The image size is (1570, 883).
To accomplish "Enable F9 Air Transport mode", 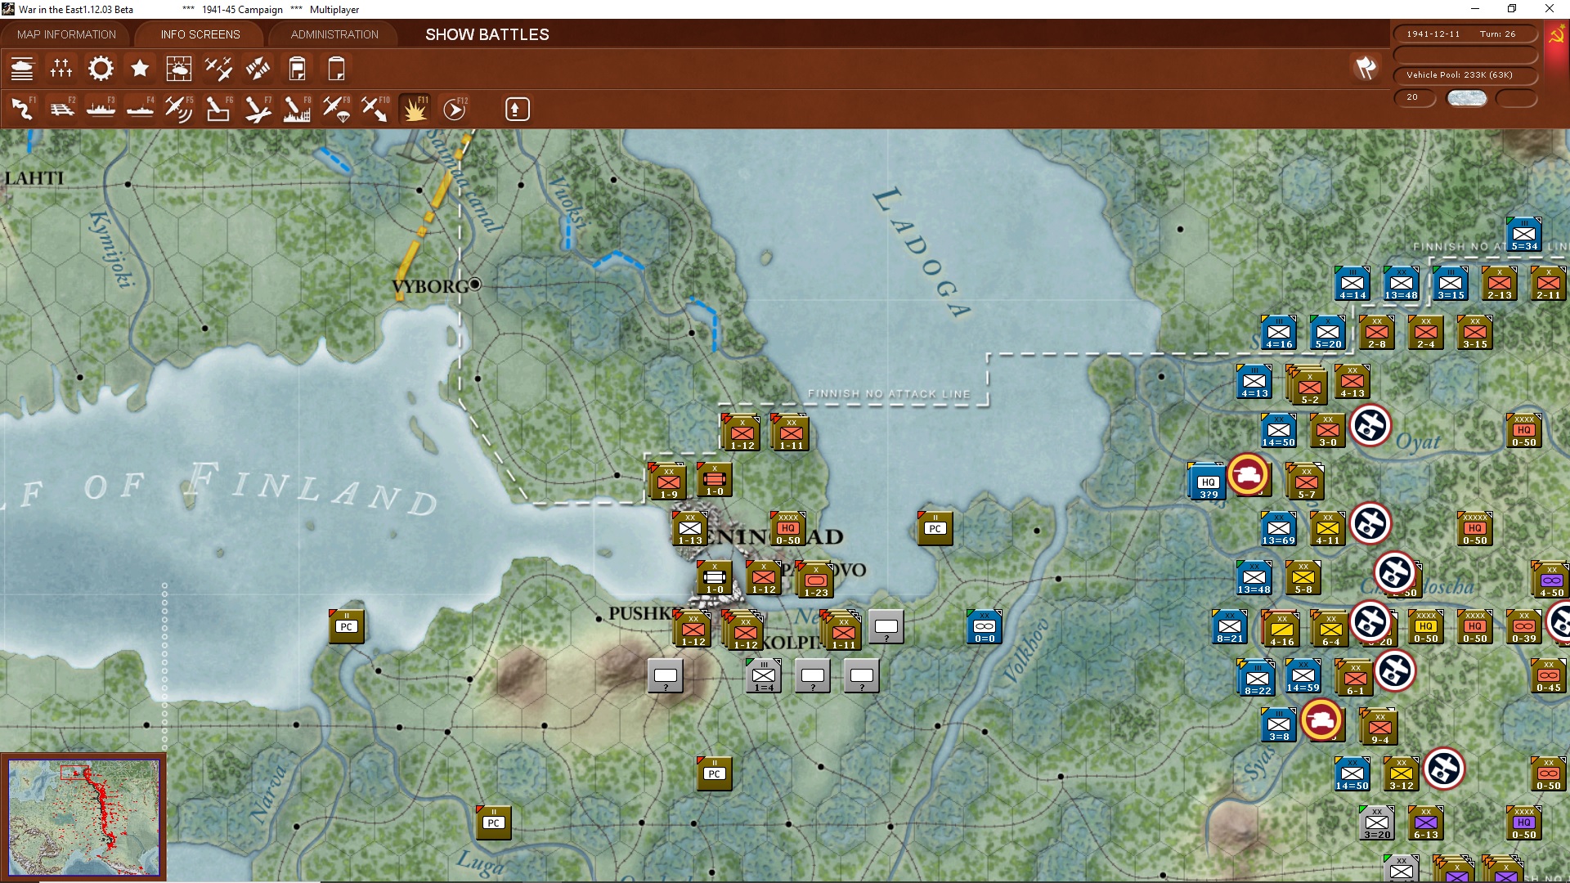I will (336, 109).
